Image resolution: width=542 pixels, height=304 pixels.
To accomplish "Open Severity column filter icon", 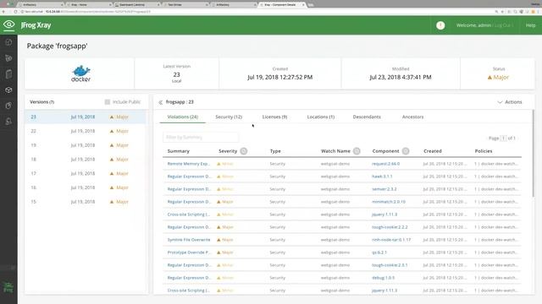I will 244,151.
